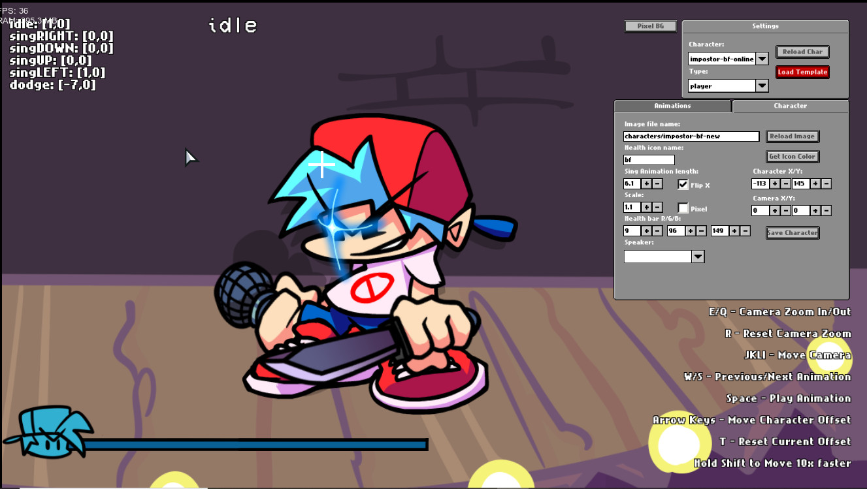Decrease Camera Y offset

pos(826,211)
